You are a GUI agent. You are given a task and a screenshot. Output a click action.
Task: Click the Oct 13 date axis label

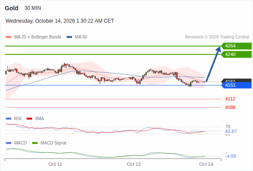coord(134,164)
